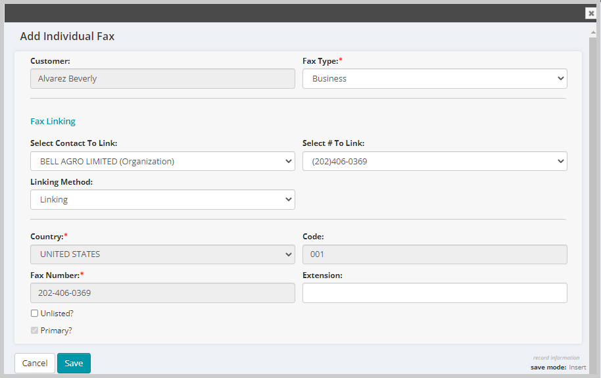Viewport: 601px width, 378px height.
Task: Click the record information label
Action: tap(556, 358)
